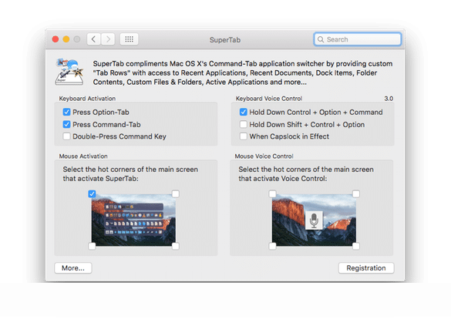Click the SuperTab screen preview thumbnail
The height and width of the screenshot is (336, 451).
pyautogui.click(x=133, y=220)
